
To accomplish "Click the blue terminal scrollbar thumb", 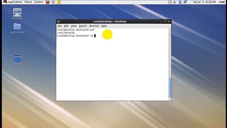I will [170, 88].
